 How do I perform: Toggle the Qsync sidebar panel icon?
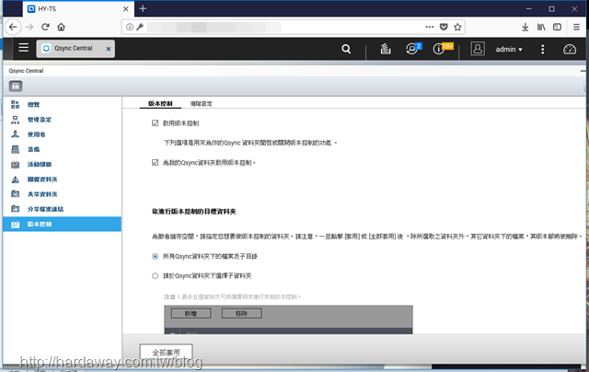click(16, 87)
